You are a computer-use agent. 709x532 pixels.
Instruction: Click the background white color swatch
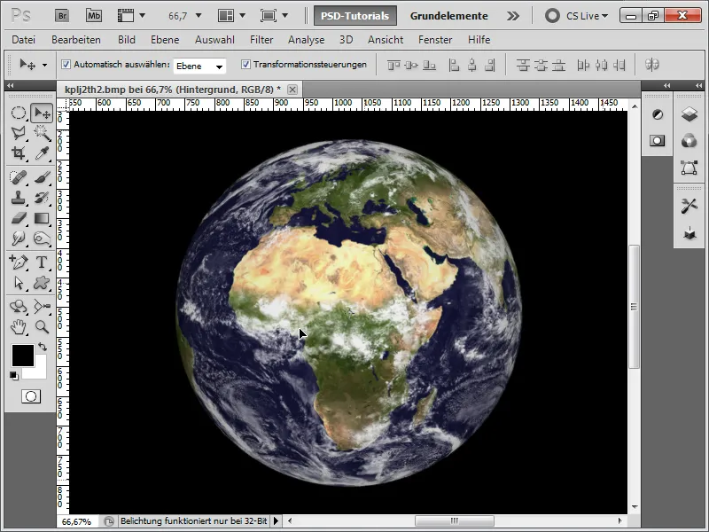point(38,371)
